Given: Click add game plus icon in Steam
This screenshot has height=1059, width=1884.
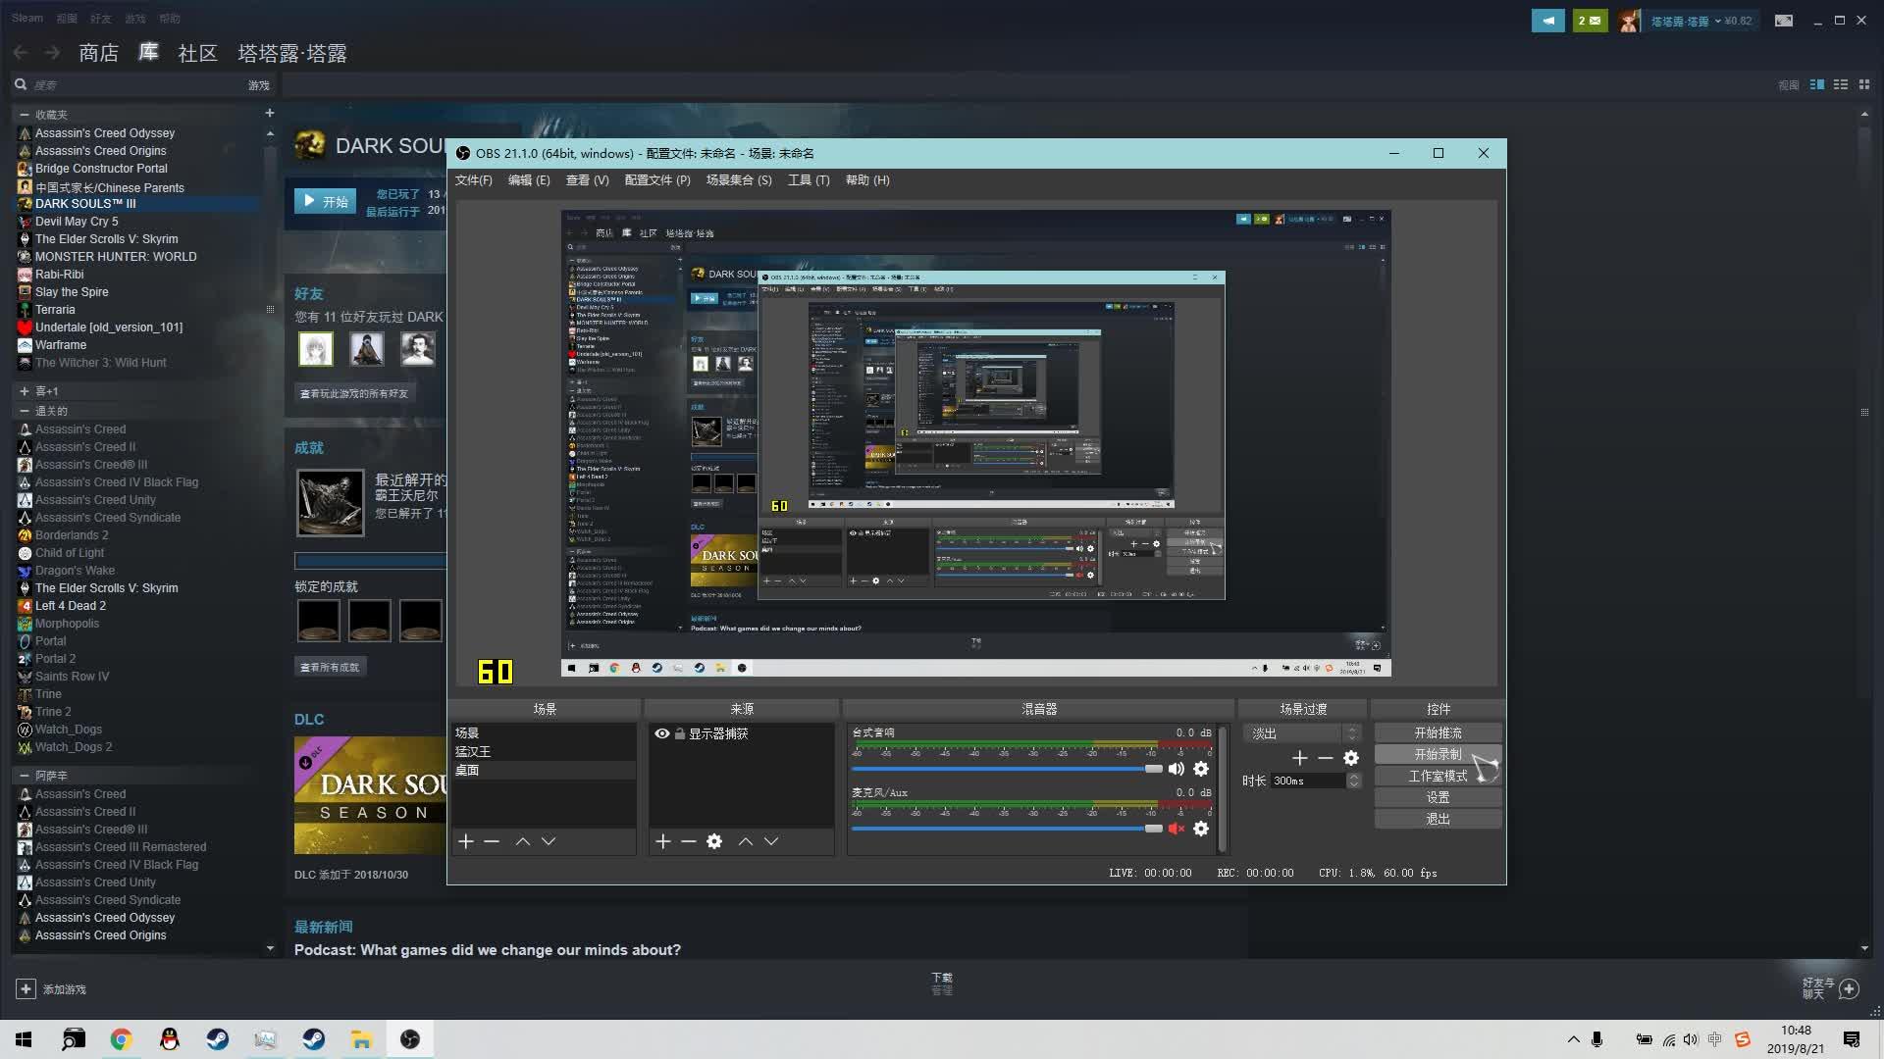Looking at the screenshot, I should 26,989.
